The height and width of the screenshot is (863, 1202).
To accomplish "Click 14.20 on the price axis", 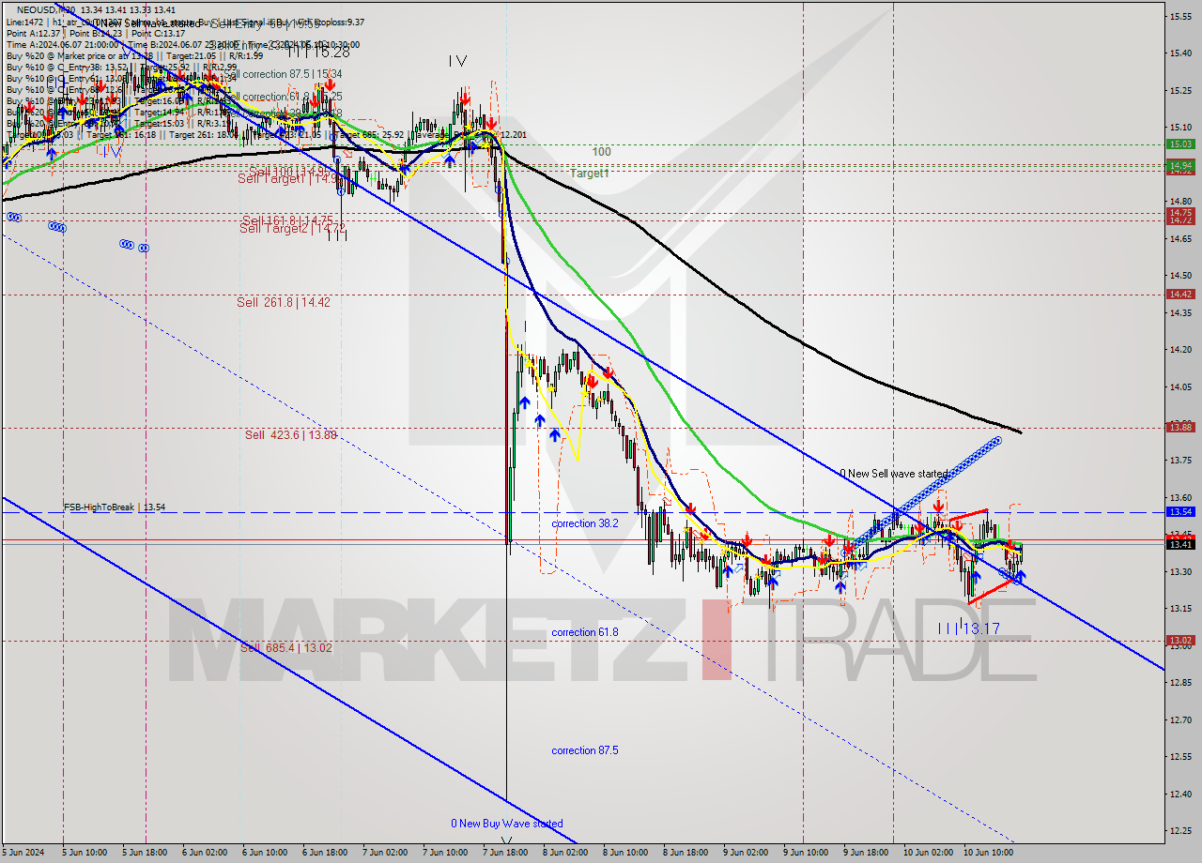I will click(1180, 349).
